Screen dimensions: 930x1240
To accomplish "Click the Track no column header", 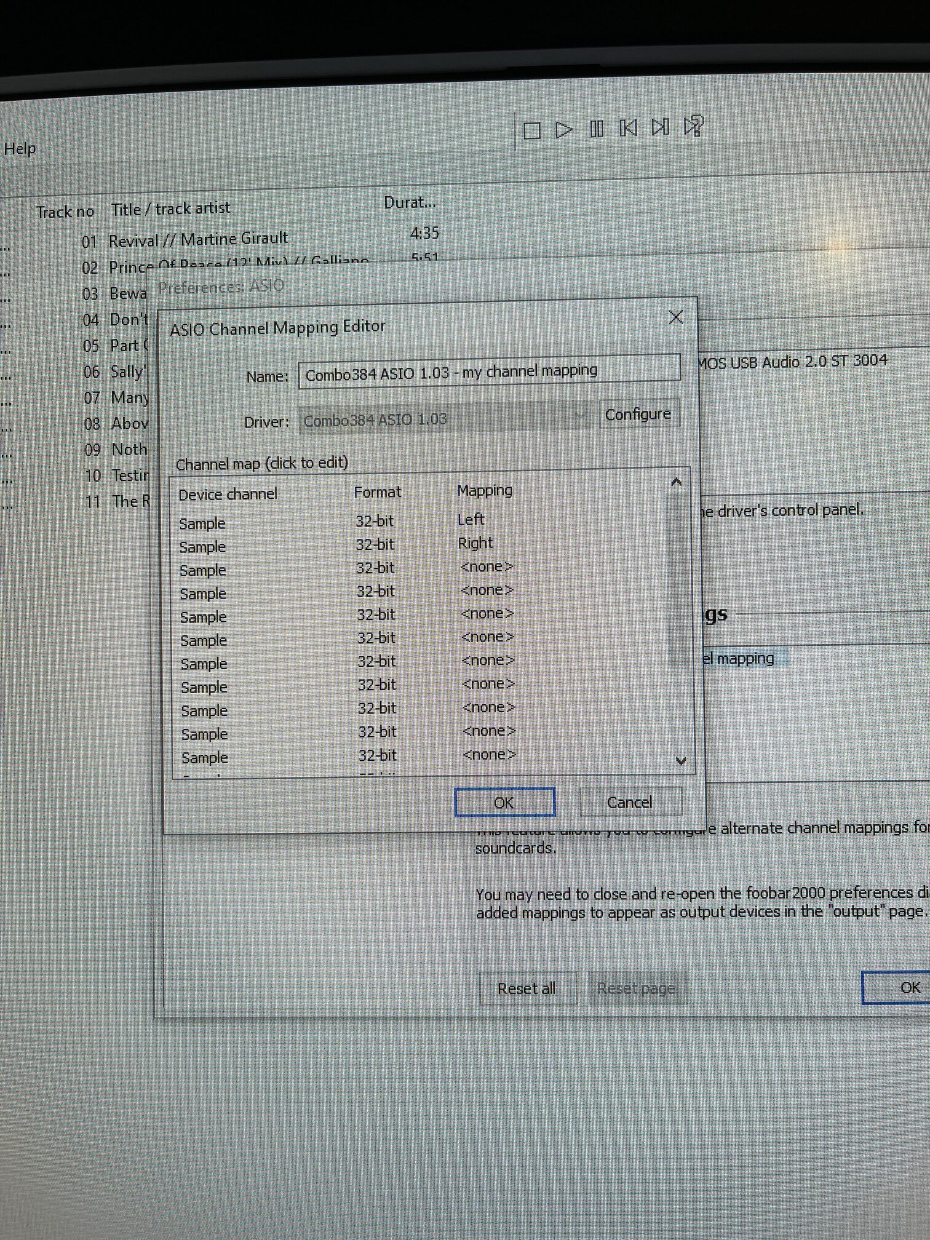I will click(x=65, y=212).
